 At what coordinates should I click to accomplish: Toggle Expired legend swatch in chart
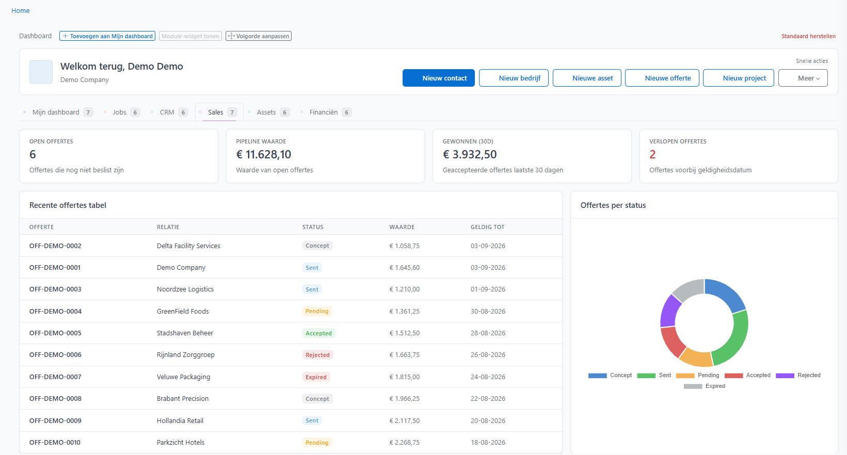coord(693,386)
